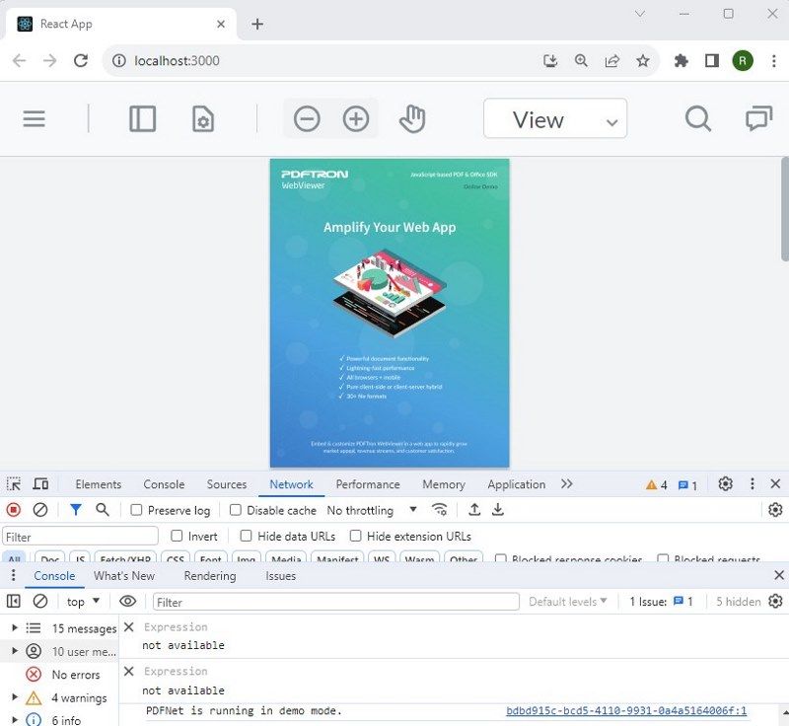This screenshot has height=726, width=789.
Task: Open the comments notes panel
Action: 758,119
